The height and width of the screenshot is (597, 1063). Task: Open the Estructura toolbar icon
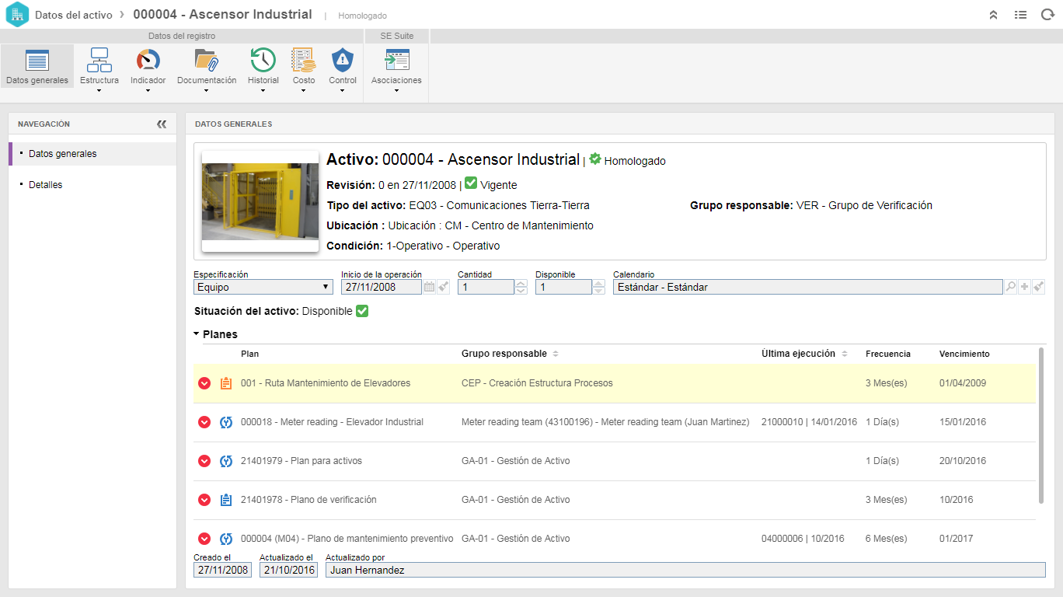pos(99,61)
